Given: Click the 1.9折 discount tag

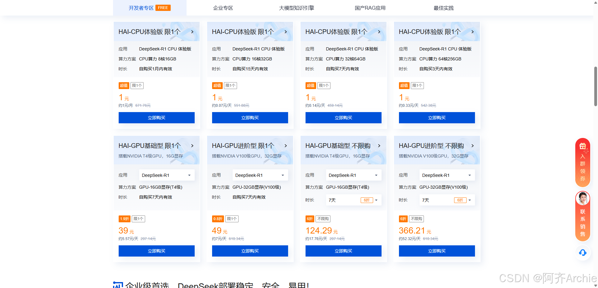Looking at the screenshot, I should click(x=125, y=219).
